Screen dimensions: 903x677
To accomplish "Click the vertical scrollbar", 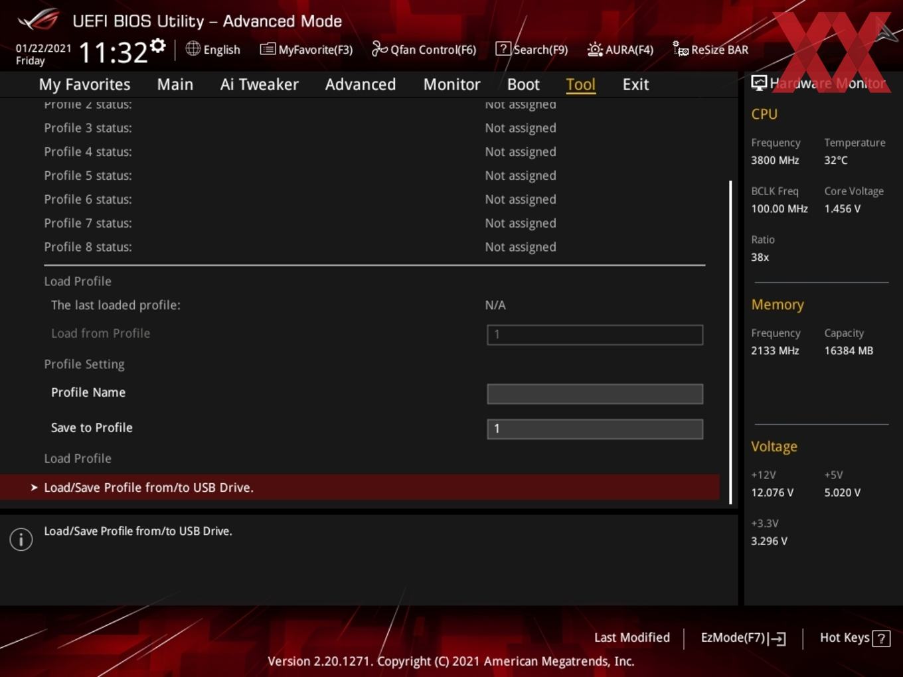I will (x=730, y=342).
